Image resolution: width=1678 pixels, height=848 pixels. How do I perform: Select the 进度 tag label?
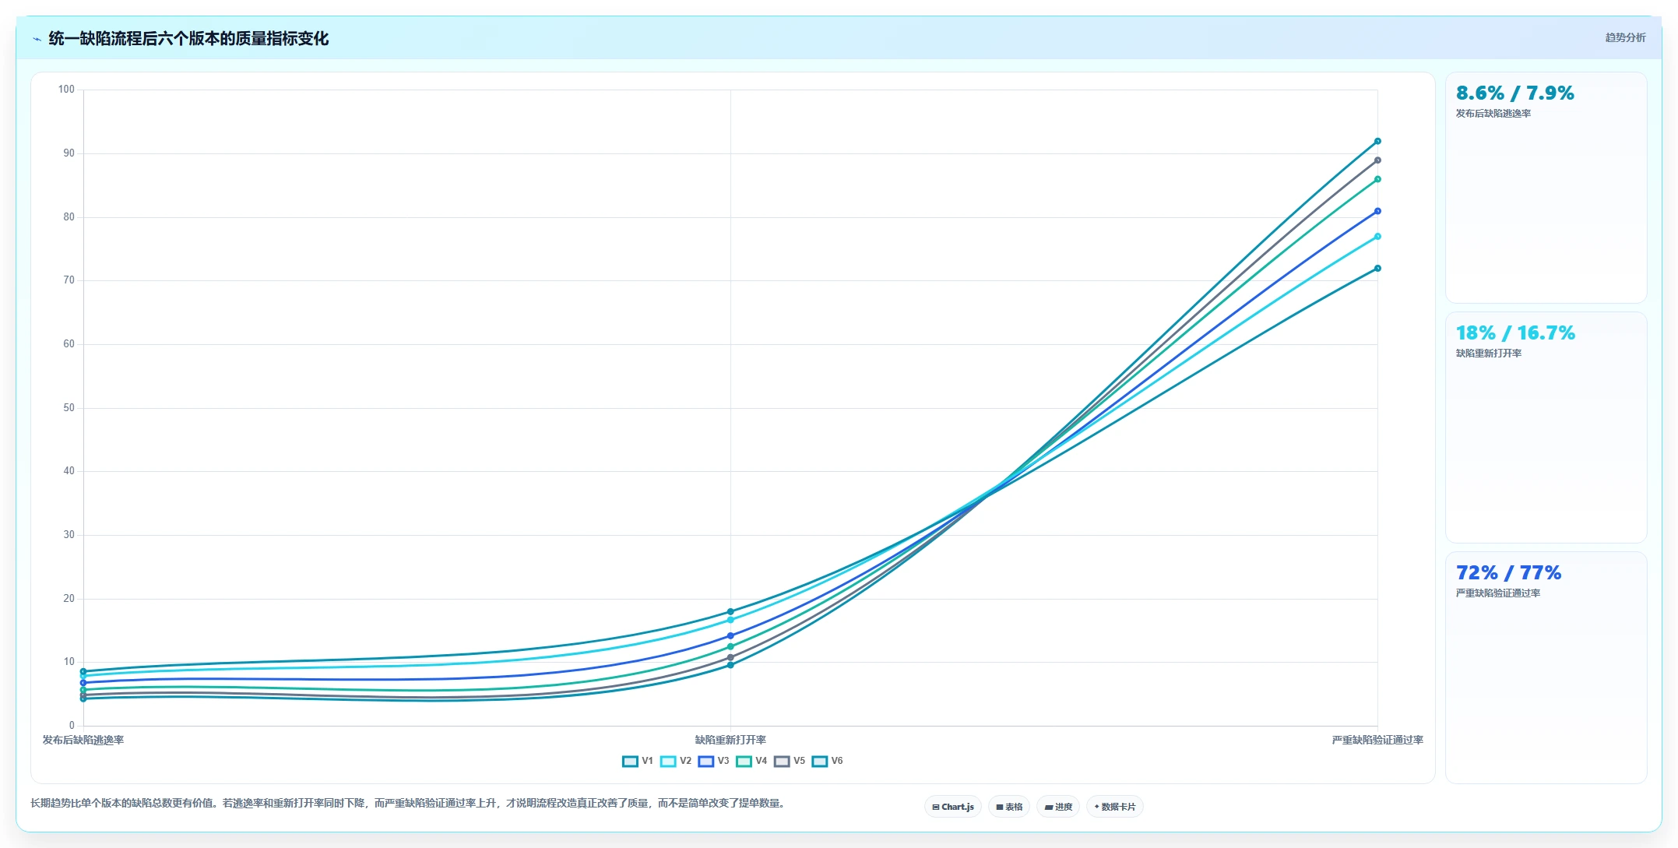click(x=1064, y=807)
